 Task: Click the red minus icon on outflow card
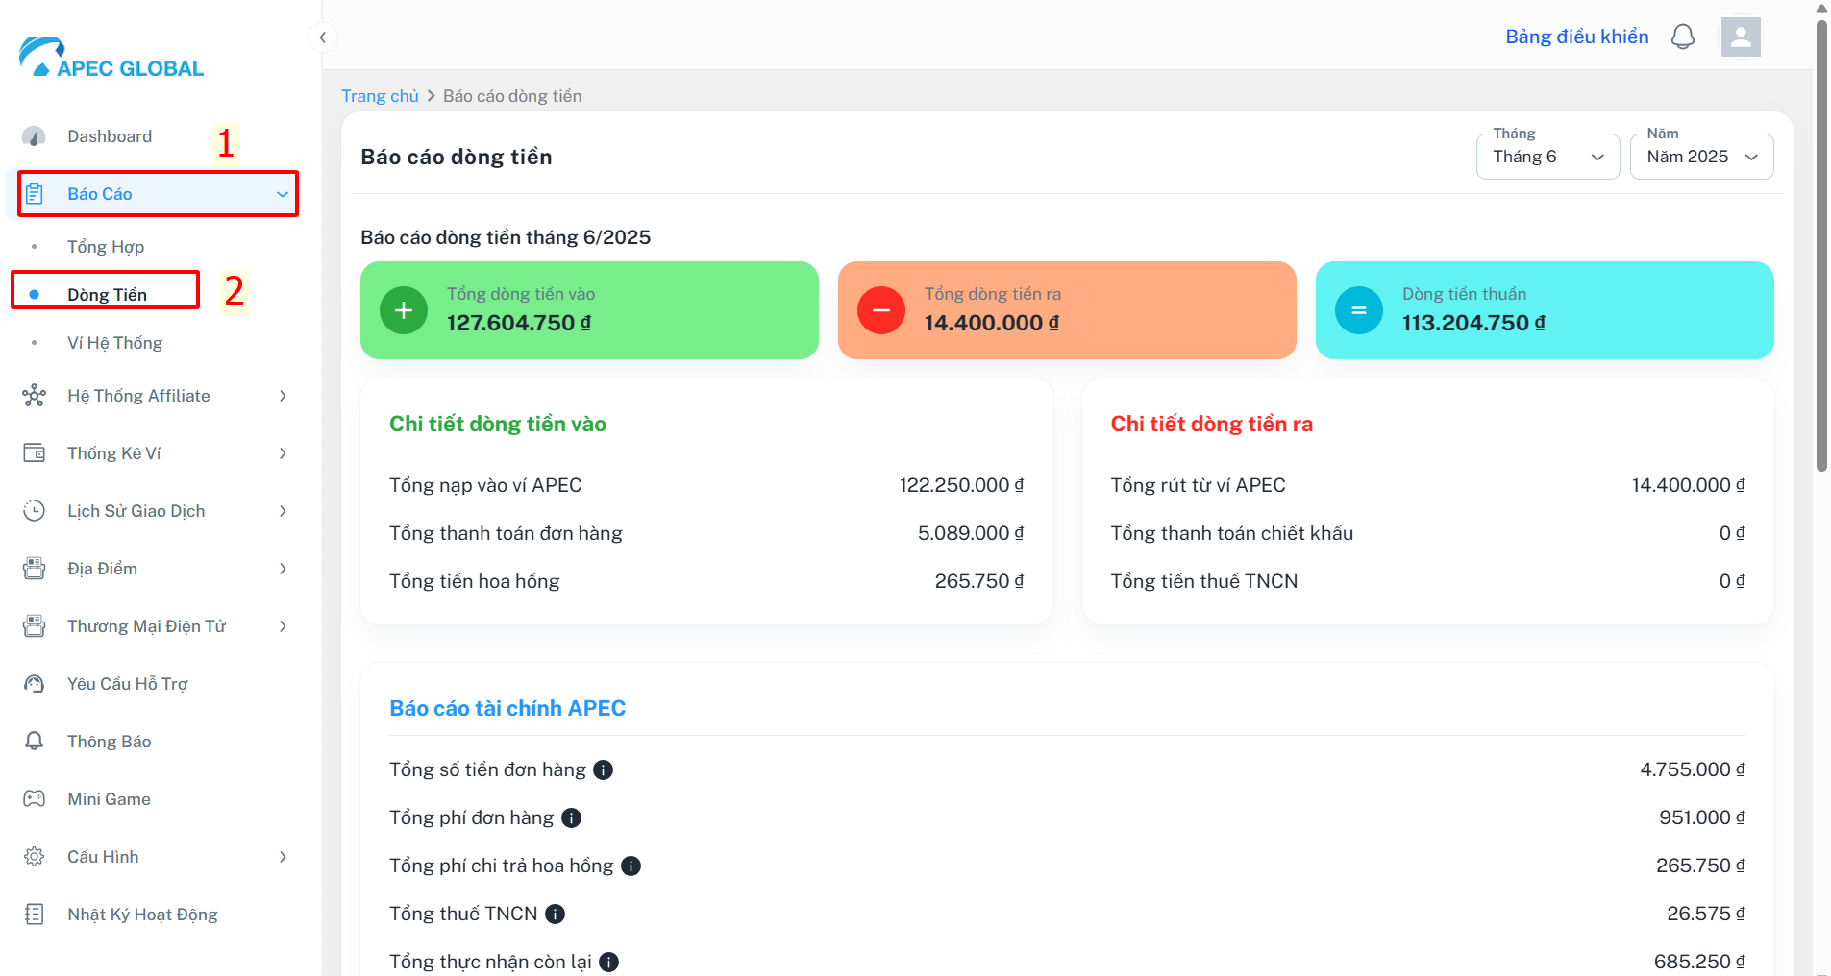(x=881, y=310)
